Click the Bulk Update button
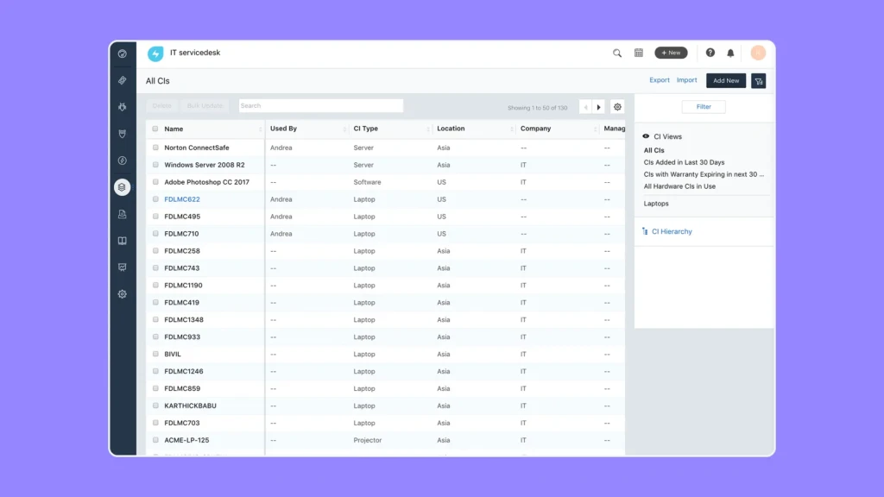 click(205, 106)
